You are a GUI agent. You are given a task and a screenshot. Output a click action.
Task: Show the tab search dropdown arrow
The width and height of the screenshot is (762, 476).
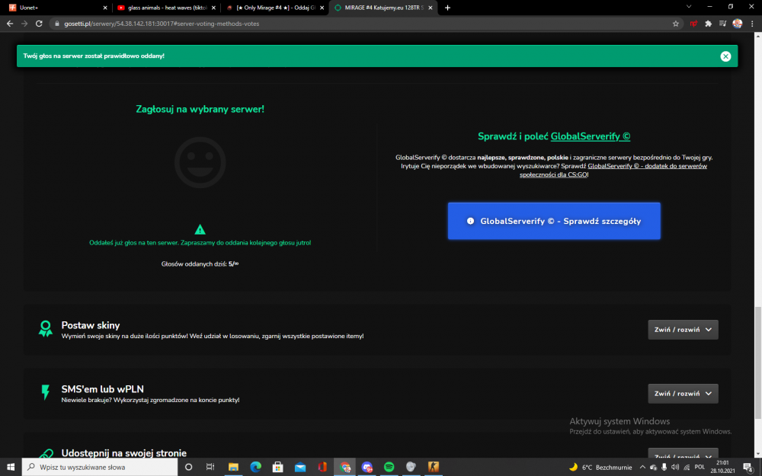[x=689, y=7]
